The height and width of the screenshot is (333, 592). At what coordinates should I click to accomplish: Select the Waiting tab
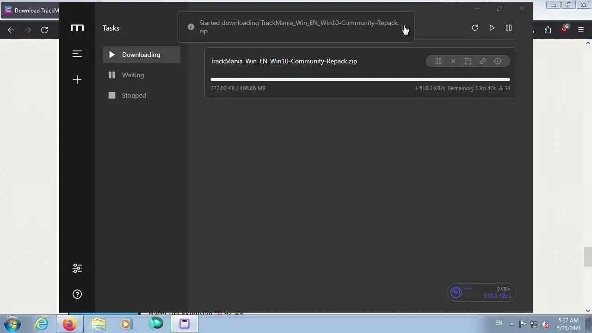pos(142,75)
